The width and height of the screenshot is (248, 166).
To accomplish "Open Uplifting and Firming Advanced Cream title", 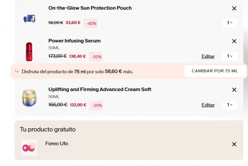I will click(x=100, y=89).
